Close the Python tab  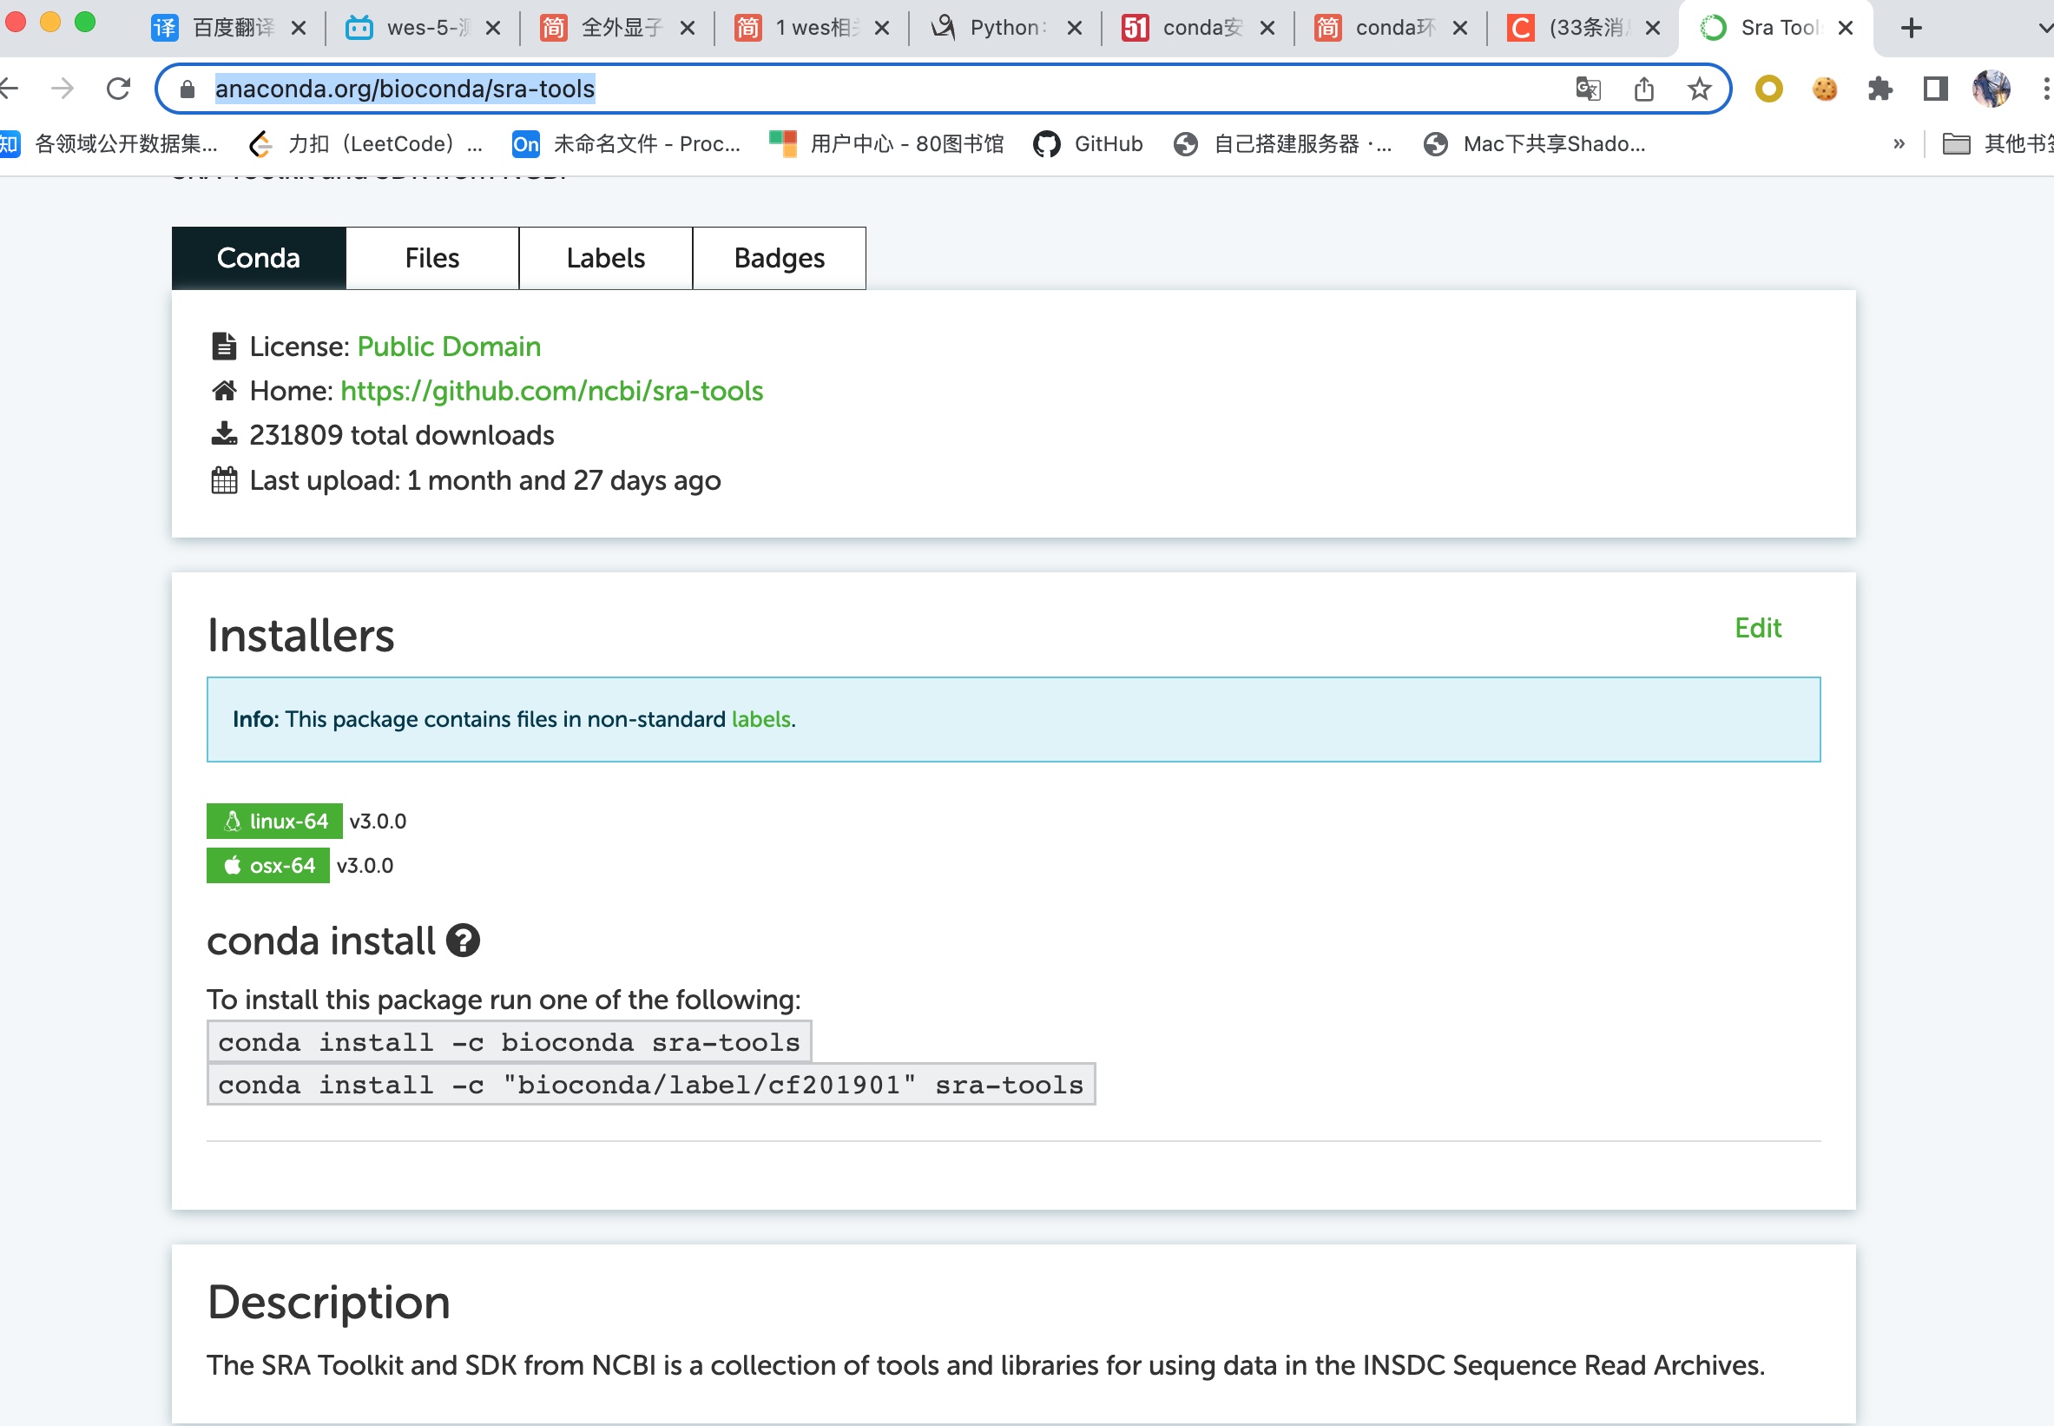pyautogui.click(x=1076, y=29)
